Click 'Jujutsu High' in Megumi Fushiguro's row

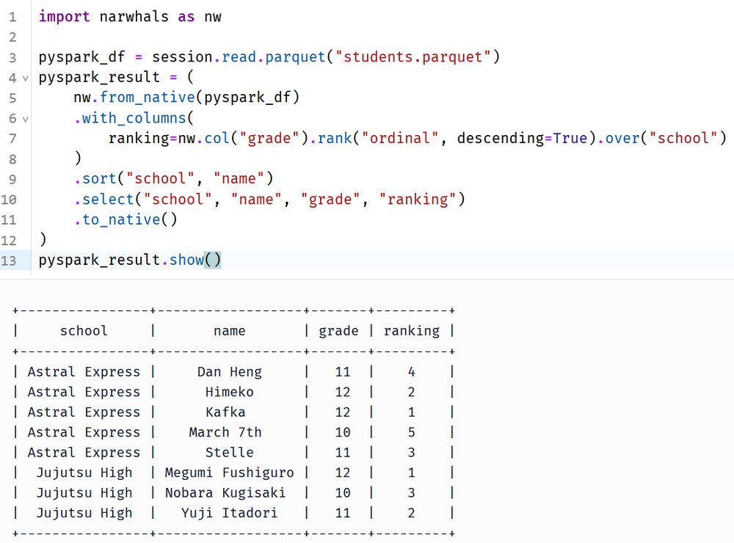pos(84,473)
